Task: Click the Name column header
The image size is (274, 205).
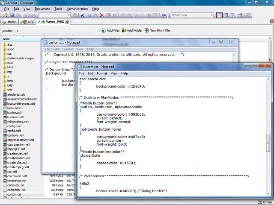Action: pos(23,39)
